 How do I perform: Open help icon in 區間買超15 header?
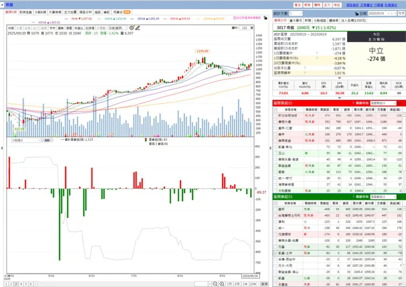353,103
